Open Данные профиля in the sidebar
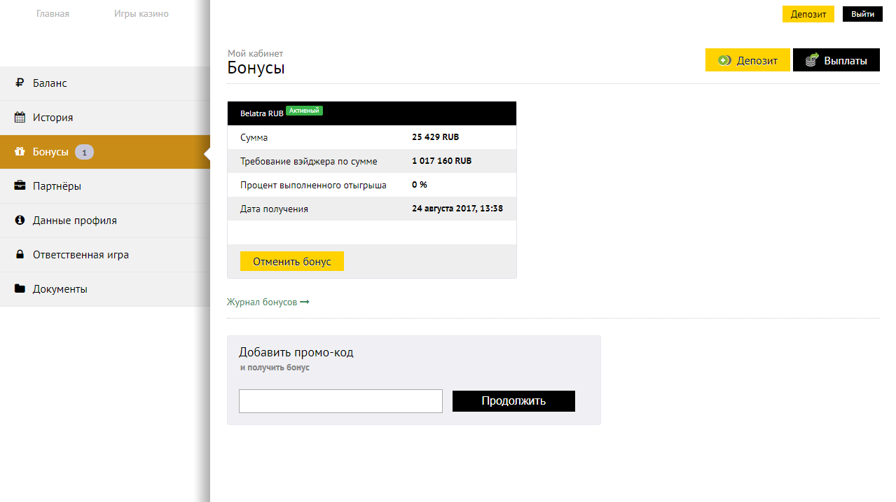 105,221
